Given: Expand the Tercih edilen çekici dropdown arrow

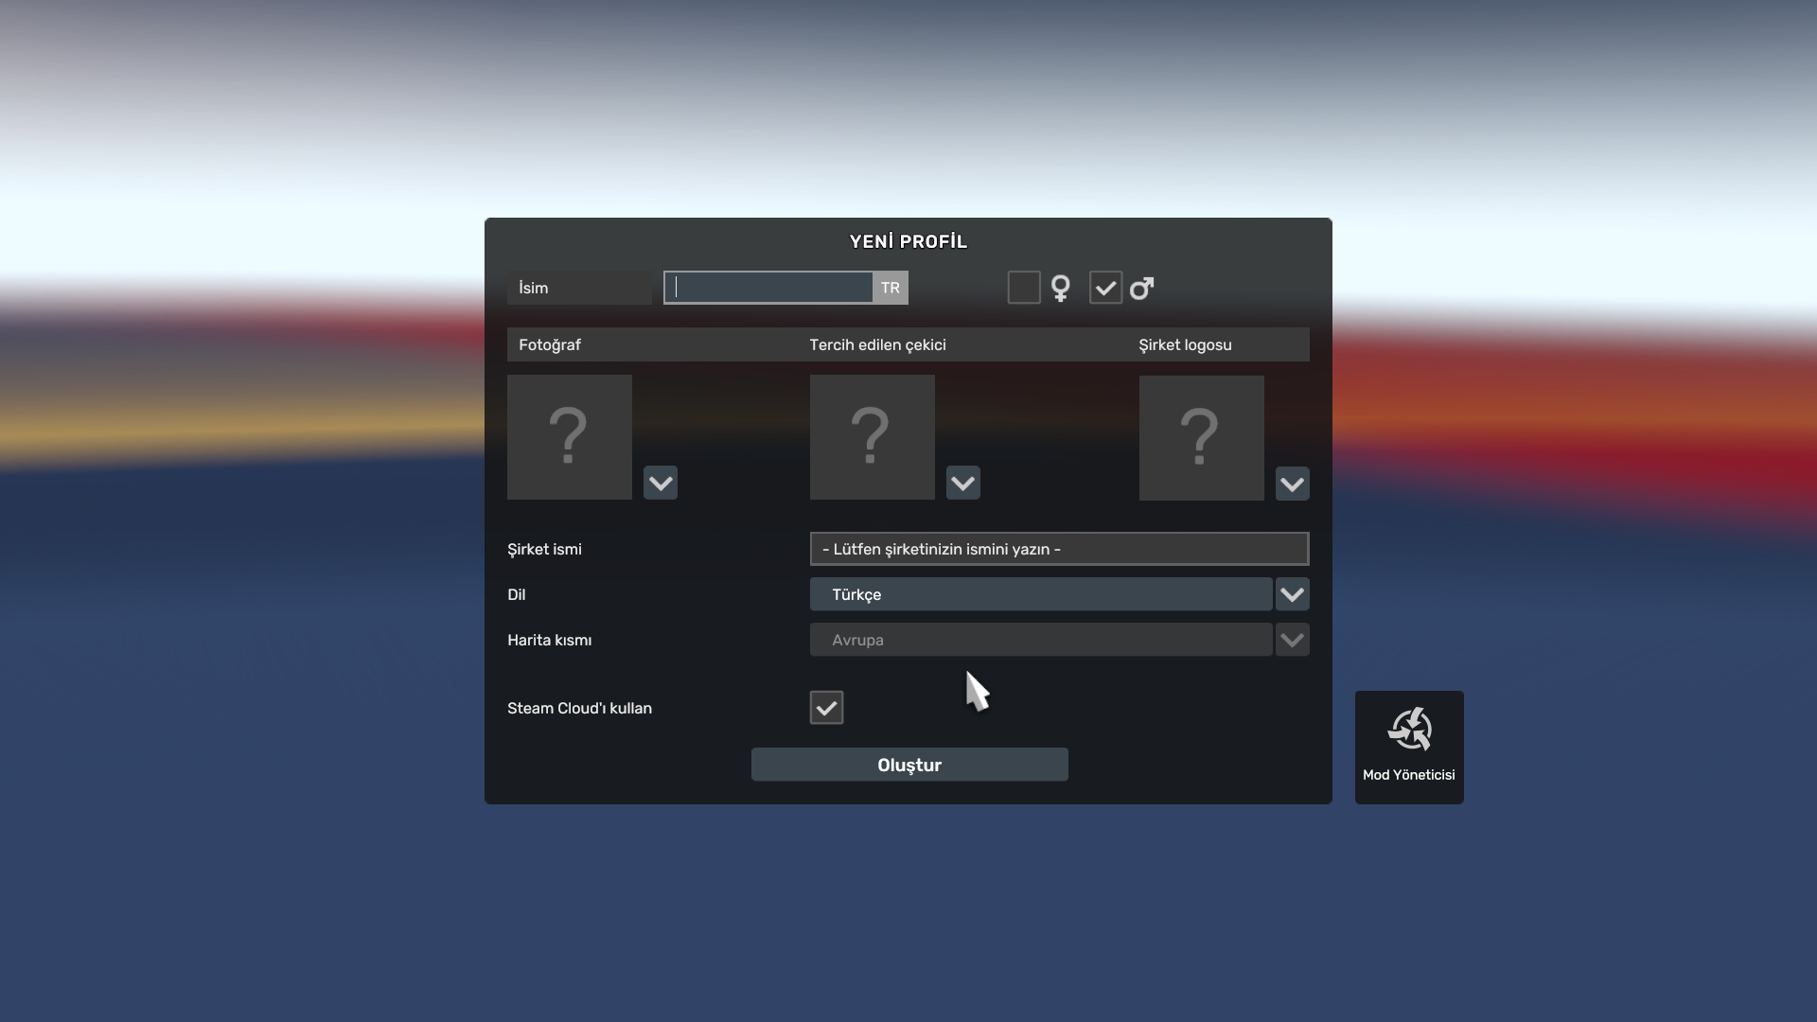Looking at the screenshot, I should click(x=963, y=483).
